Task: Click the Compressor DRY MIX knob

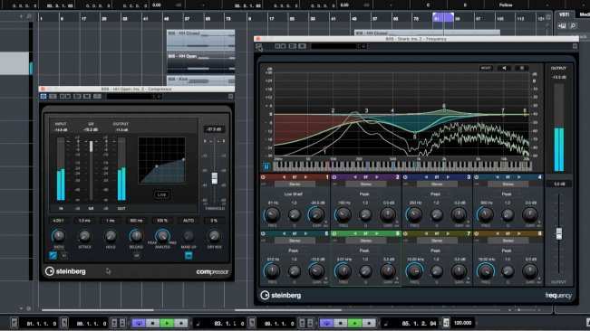Action: [x=214, y=236]
